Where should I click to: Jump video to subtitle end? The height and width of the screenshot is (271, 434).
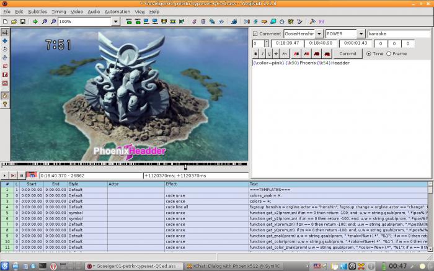pos(138,21)
